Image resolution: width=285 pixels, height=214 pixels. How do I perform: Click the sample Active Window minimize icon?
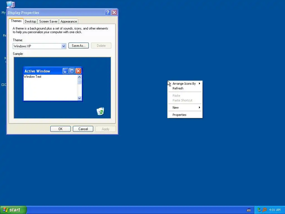point(65,71)
